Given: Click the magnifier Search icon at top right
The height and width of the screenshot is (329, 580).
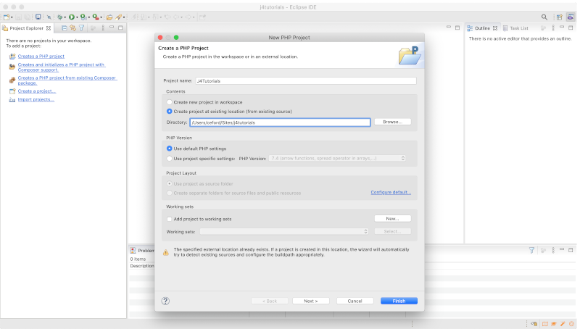Looking at the screenshot, I should pyautogui.click(x=544, y=17).
